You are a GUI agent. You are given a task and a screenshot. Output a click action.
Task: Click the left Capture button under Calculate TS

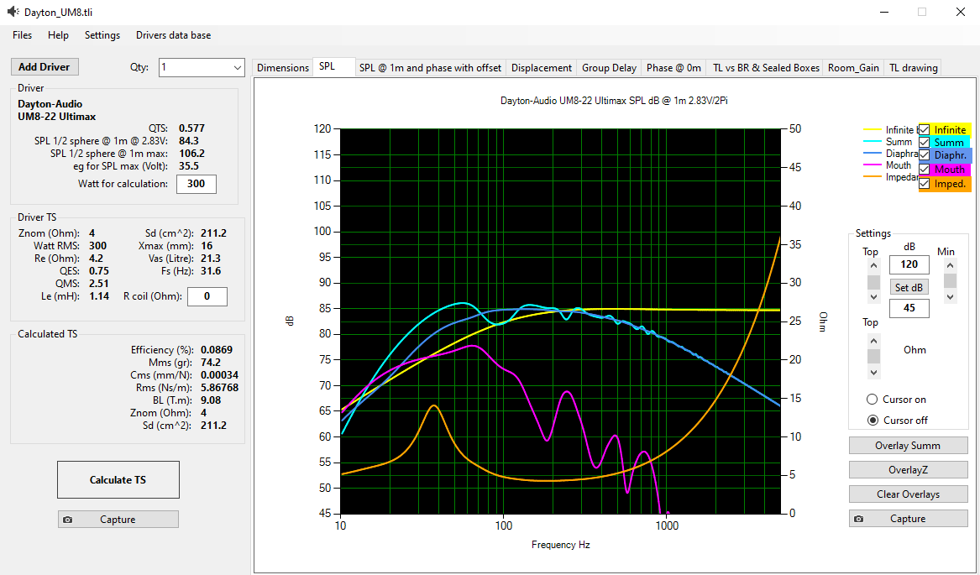click(118, 520)
